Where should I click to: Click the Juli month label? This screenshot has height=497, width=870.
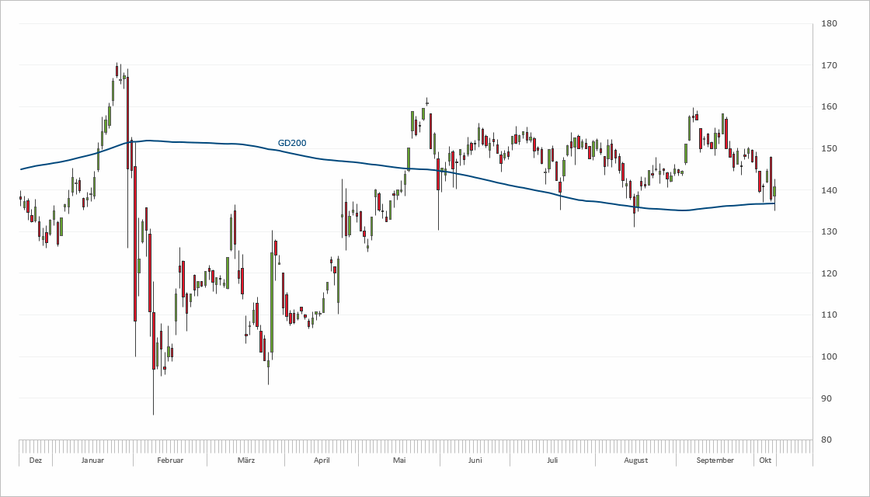(552, 461)
